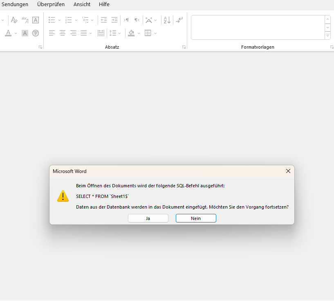Image resolution: width=334 pixels, height=301 pixels.
Task: Expand the justify dropdown arrow
Action: [90, 33]
